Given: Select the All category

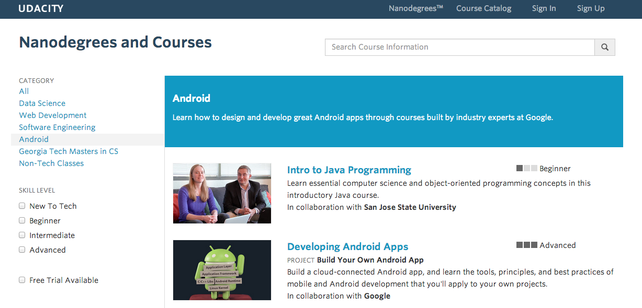Looking at the screenshot, I should (x=24, y=91).
